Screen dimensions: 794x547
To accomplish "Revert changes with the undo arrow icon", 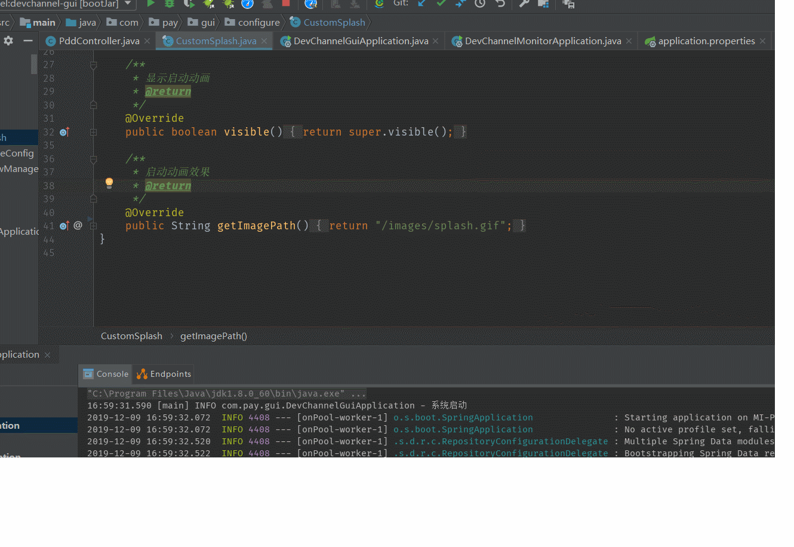I will (500, 4).
